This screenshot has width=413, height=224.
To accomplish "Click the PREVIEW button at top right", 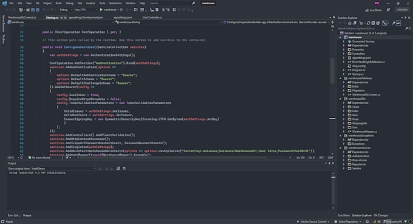I will 402,10.
